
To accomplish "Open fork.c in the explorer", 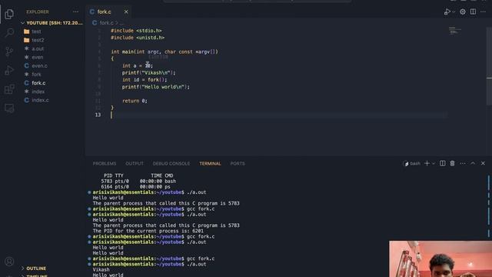I will tap(38, 83).
